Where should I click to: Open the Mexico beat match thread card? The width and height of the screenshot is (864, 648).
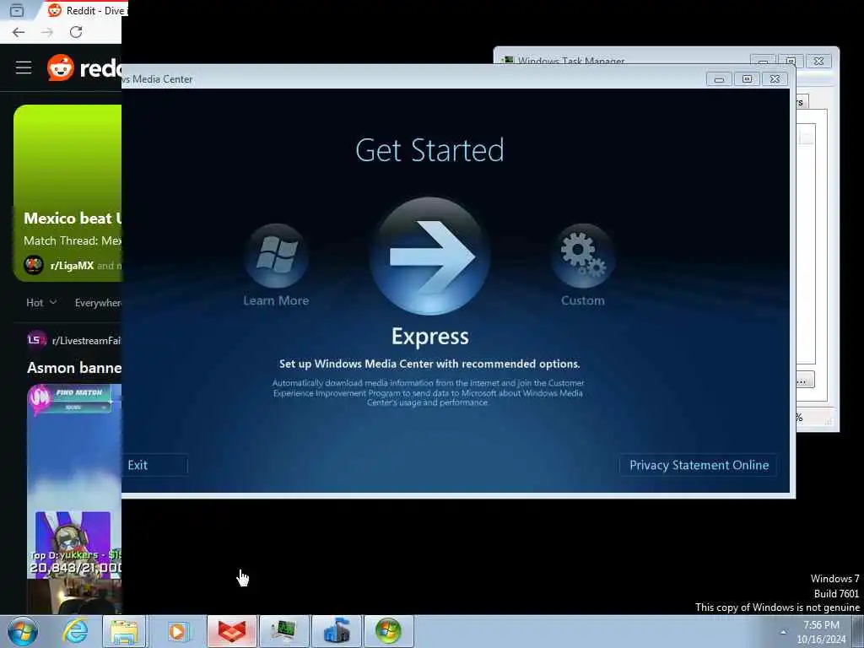click(67, 193)
